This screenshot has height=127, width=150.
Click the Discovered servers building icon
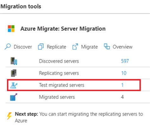coord(14,61)
